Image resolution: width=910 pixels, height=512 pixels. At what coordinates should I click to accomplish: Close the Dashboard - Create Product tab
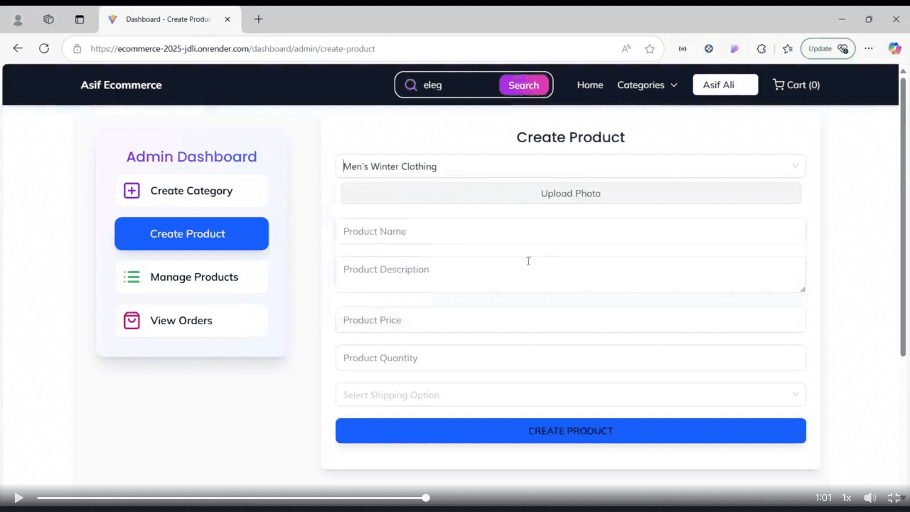click(x=227, y=19)
